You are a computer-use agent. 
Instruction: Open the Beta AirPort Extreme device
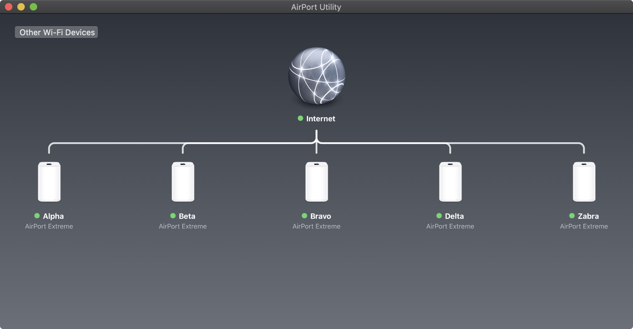pos(183,182)
